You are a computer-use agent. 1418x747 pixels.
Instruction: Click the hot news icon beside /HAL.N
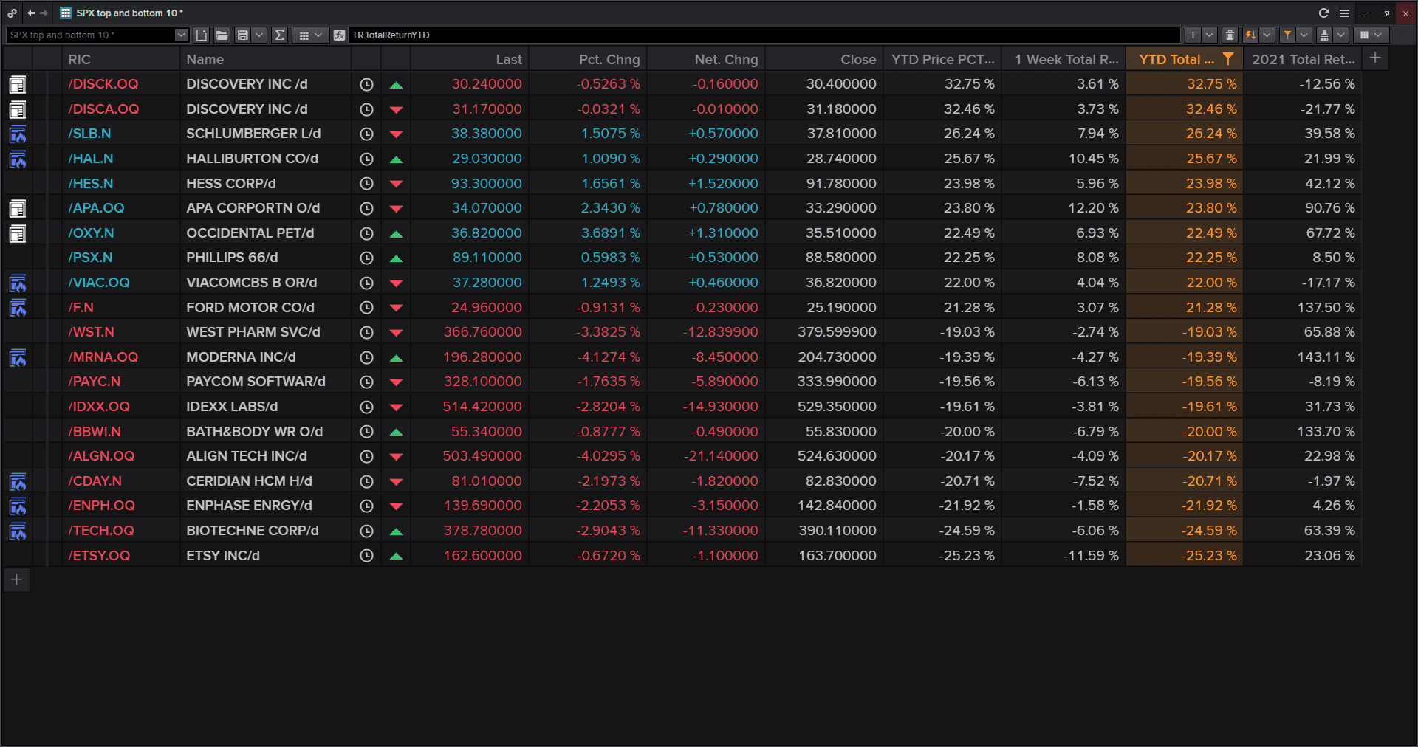[x=17, y=159]
